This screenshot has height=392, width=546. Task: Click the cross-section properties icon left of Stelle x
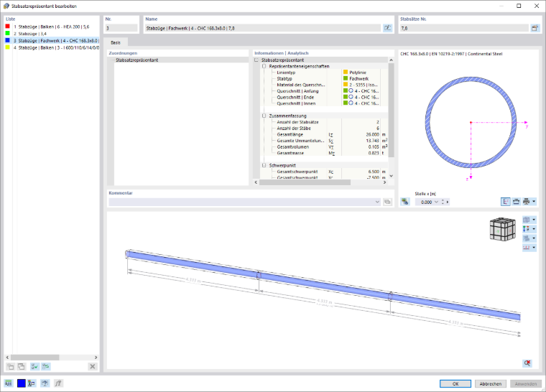[405, 202]
